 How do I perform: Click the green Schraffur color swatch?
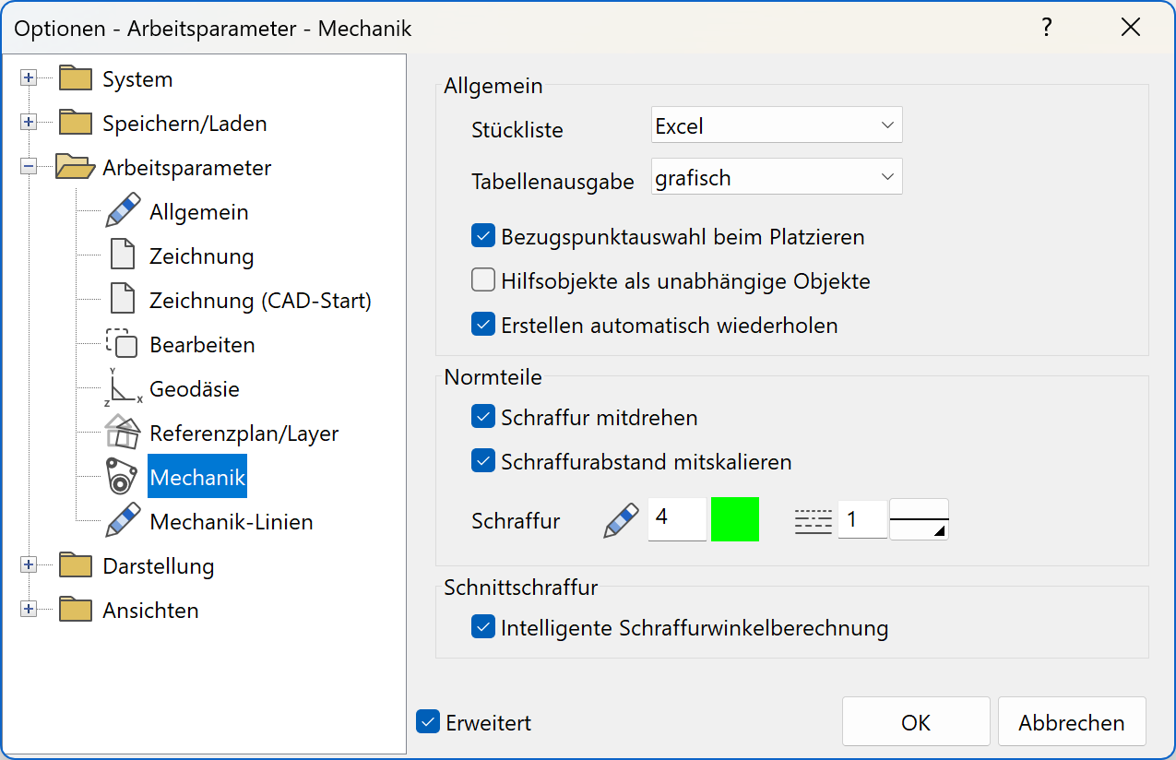[x=734, y=519]
